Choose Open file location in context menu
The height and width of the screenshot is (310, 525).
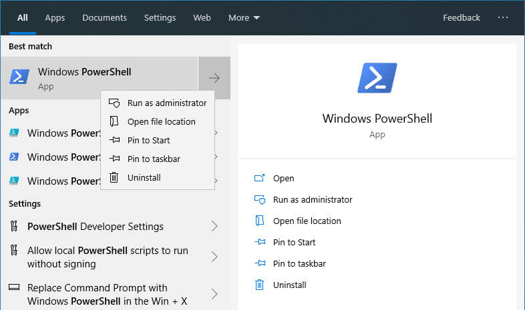point(158,121)
